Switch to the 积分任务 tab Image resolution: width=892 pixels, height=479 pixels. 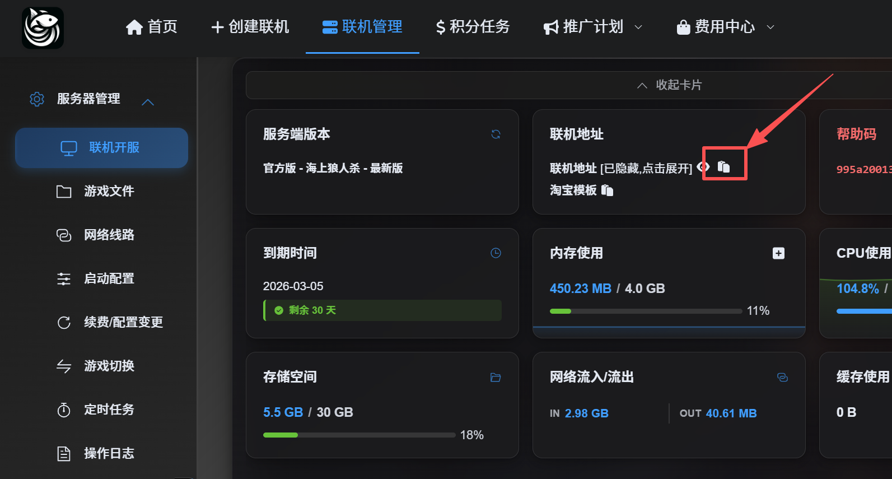[473, 27]
